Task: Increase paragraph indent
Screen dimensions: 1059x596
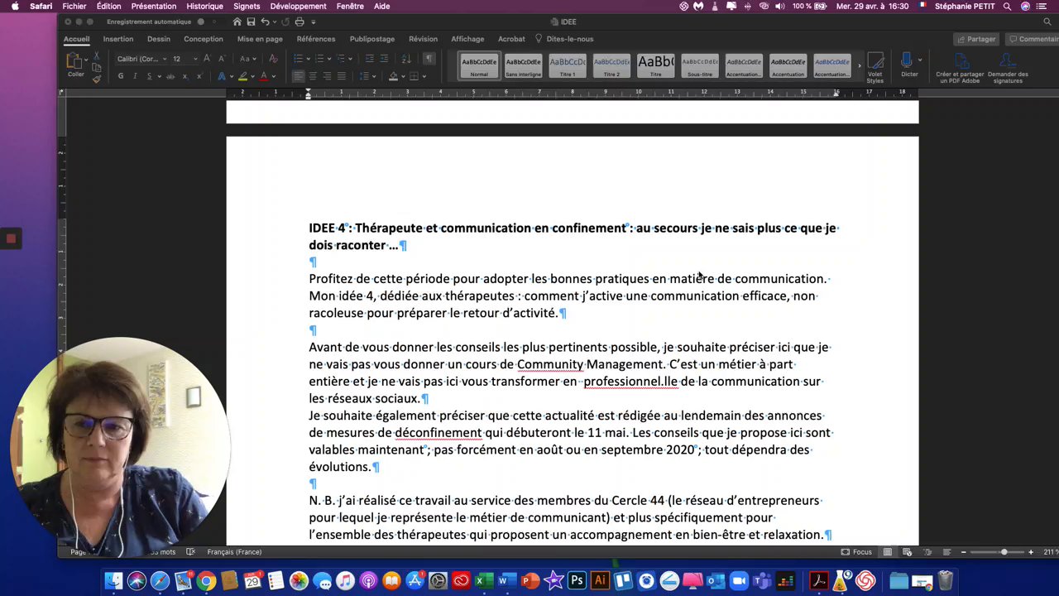Action: [x=384, y=59]
